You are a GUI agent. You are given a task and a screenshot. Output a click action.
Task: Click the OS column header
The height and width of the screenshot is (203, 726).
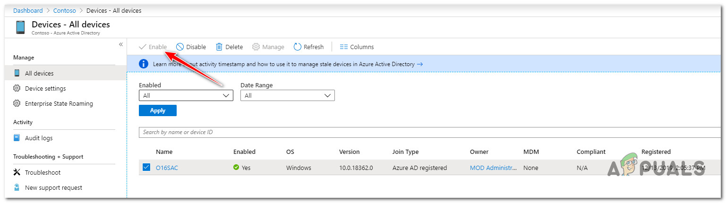point(290,152)
